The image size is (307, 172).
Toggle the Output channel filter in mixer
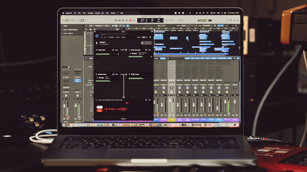(213, 58)
